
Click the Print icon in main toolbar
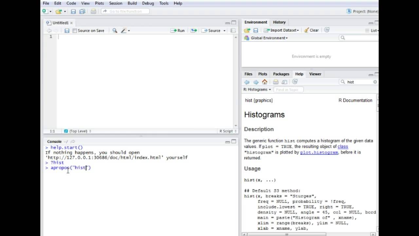tap(93, 11)
